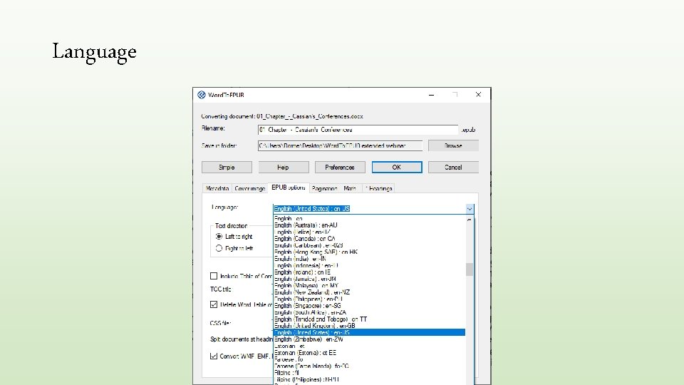Pick English (Hong Kong SAR) : en-HK
This screenshot has height=385, width=684.
369,252
